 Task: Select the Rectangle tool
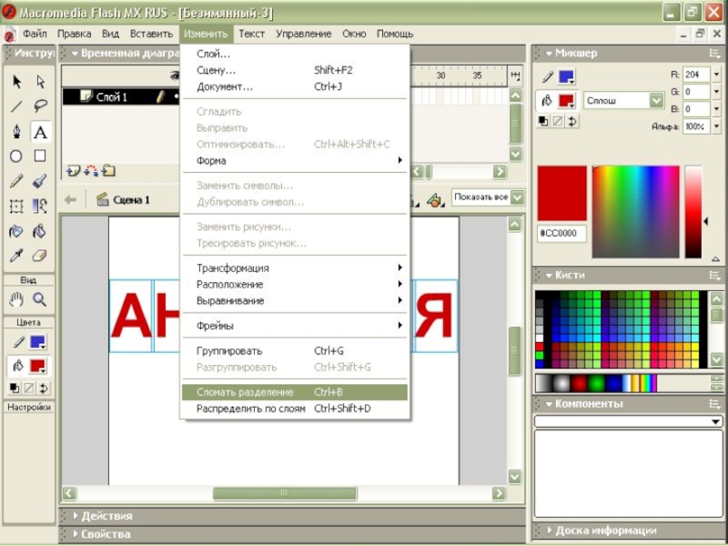[x=40, y=156]
